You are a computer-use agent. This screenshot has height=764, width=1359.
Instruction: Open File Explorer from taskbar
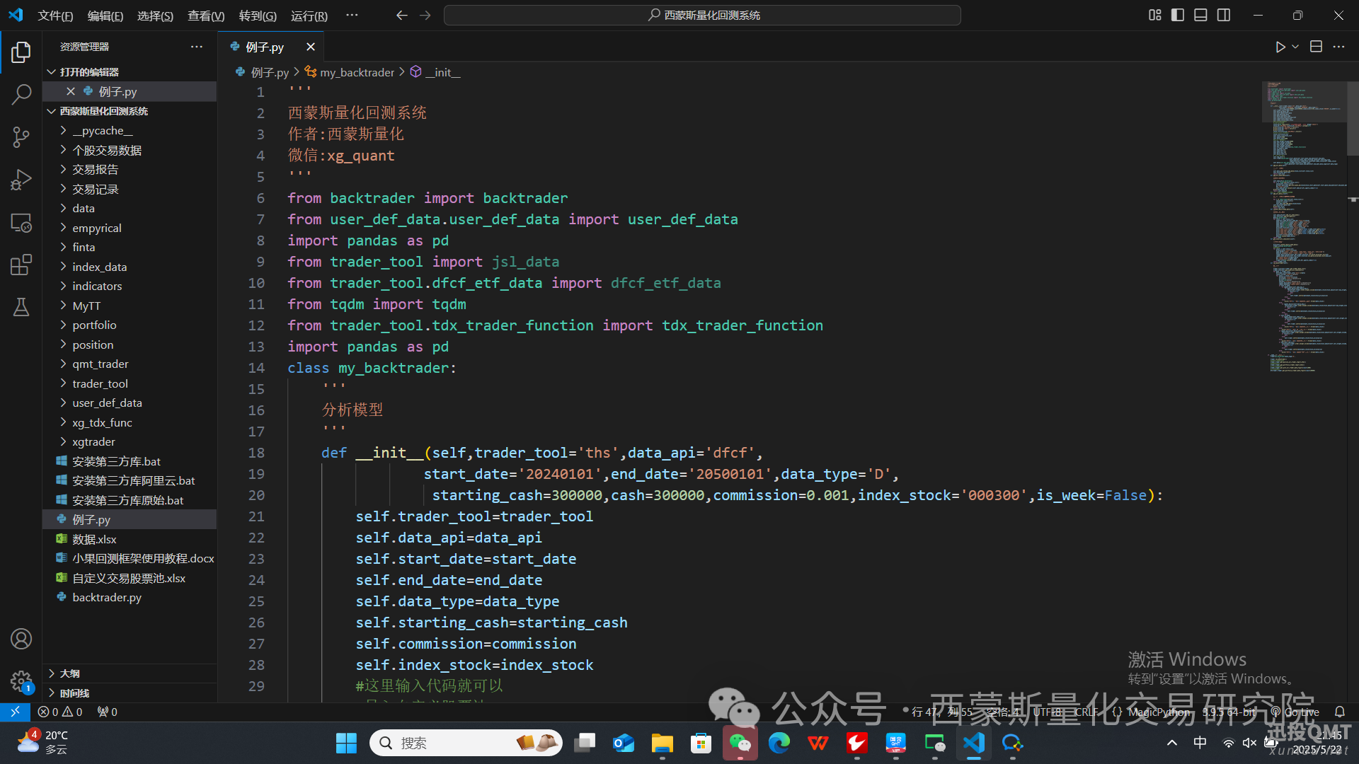pos(663,743)
